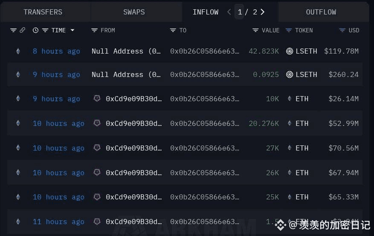Click the LSETH token label in $119.78M row
This screenshot has height=236, width=374.
click(306, 51)
